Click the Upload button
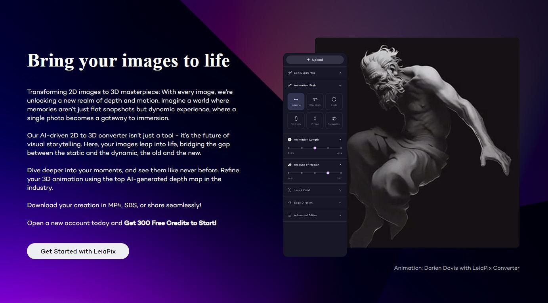 point(315,60)
